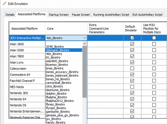Uncheck Default Emulator for Nintendo DS

(132, 105)
